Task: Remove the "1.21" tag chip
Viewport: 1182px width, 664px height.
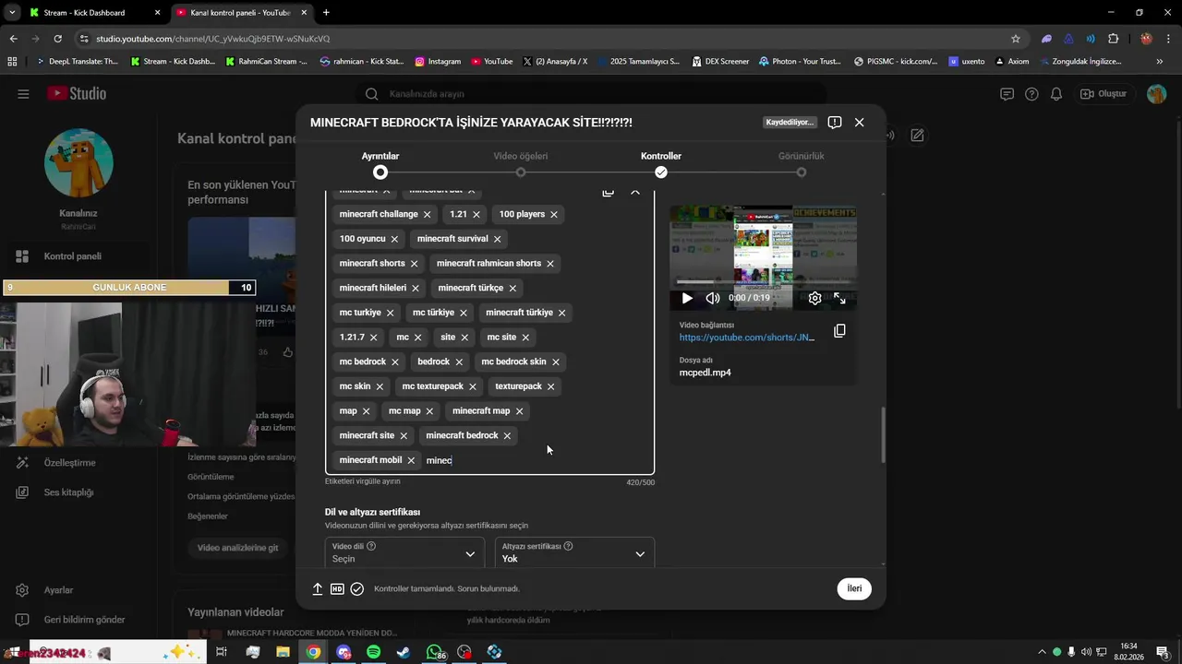Action: 476,215
